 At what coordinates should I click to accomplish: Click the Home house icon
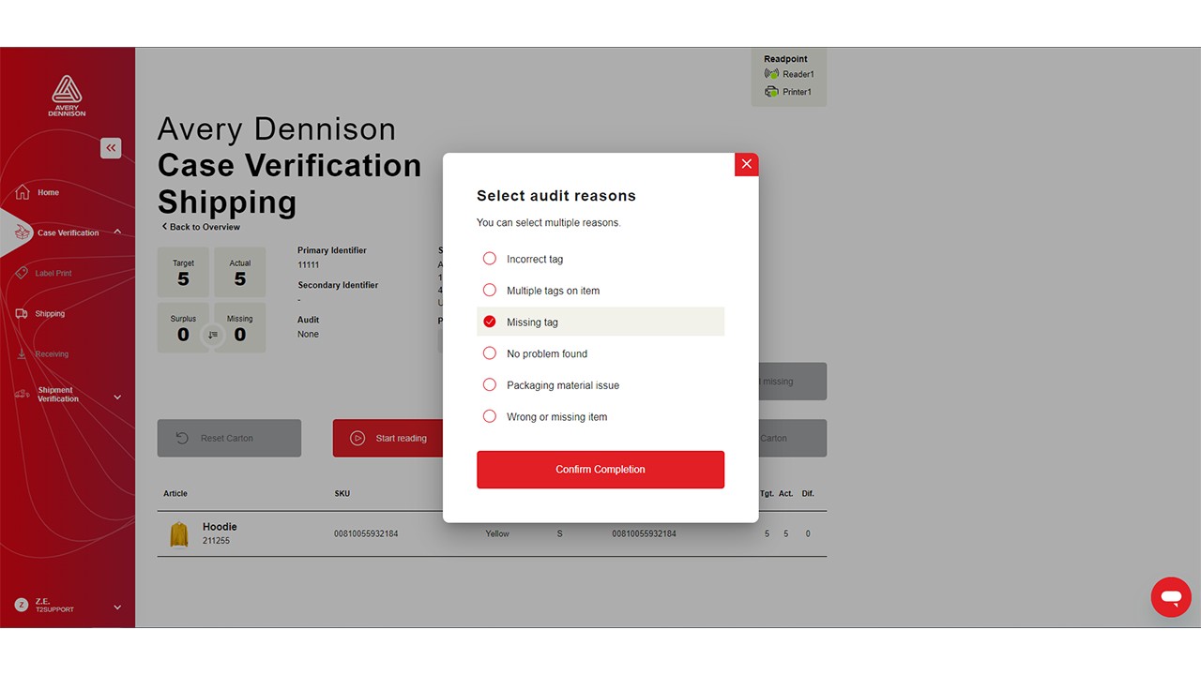23,192
